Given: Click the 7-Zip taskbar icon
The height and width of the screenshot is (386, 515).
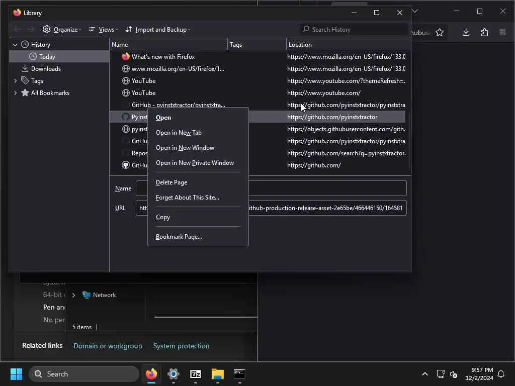Looking at the screenshot, I should pos(196,374).
